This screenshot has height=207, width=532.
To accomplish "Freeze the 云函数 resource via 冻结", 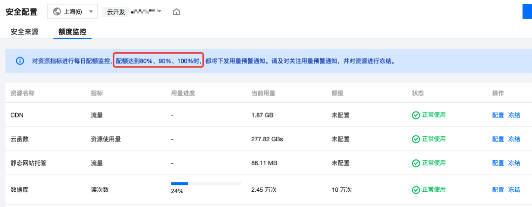I will tap(514, 139).
